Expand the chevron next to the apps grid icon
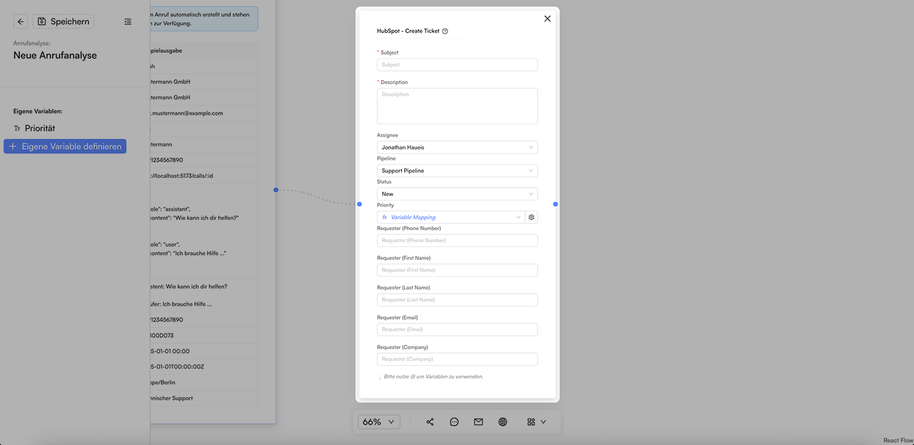This screenshot has height=445, width=914. [543, 422]
